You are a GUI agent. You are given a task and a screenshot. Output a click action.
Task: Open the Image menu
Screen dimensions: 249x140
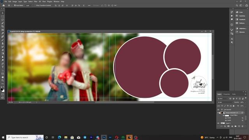15,2
